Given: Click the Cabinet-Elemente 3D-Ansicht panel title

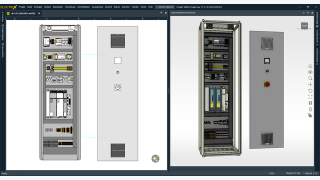Looking at the screenshot, I should click(183, 12).
